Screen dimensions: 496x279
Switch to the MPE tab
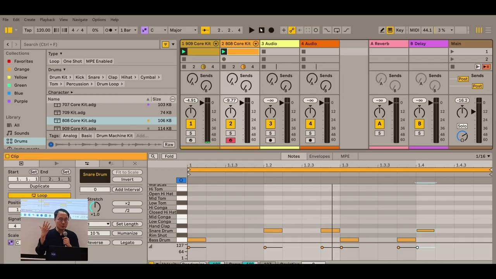(x=345, y=157)
